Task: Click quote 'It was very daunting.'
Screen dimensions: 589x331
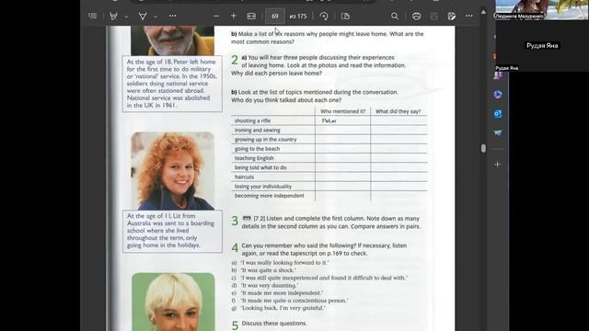Action: point(270,285)
